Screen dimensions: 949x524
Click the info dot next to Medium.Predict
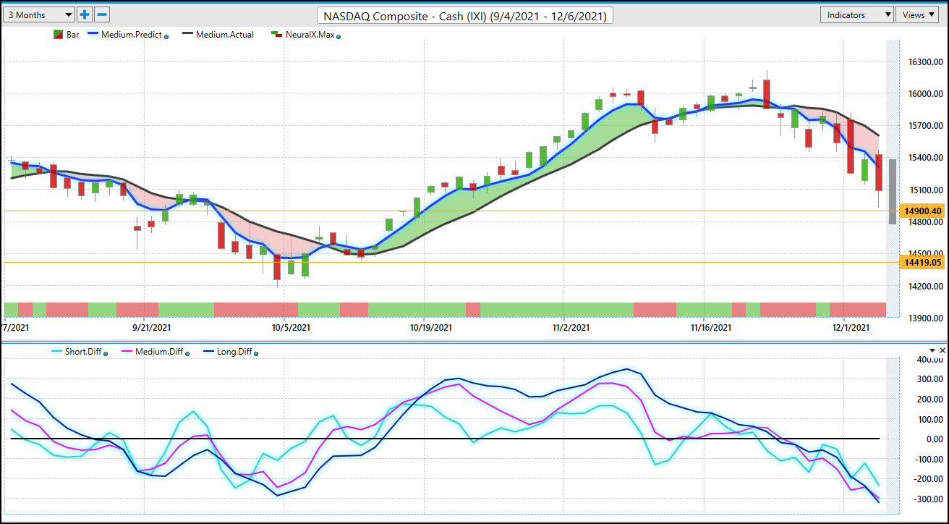pyautogui.click(x=166, y=36)
